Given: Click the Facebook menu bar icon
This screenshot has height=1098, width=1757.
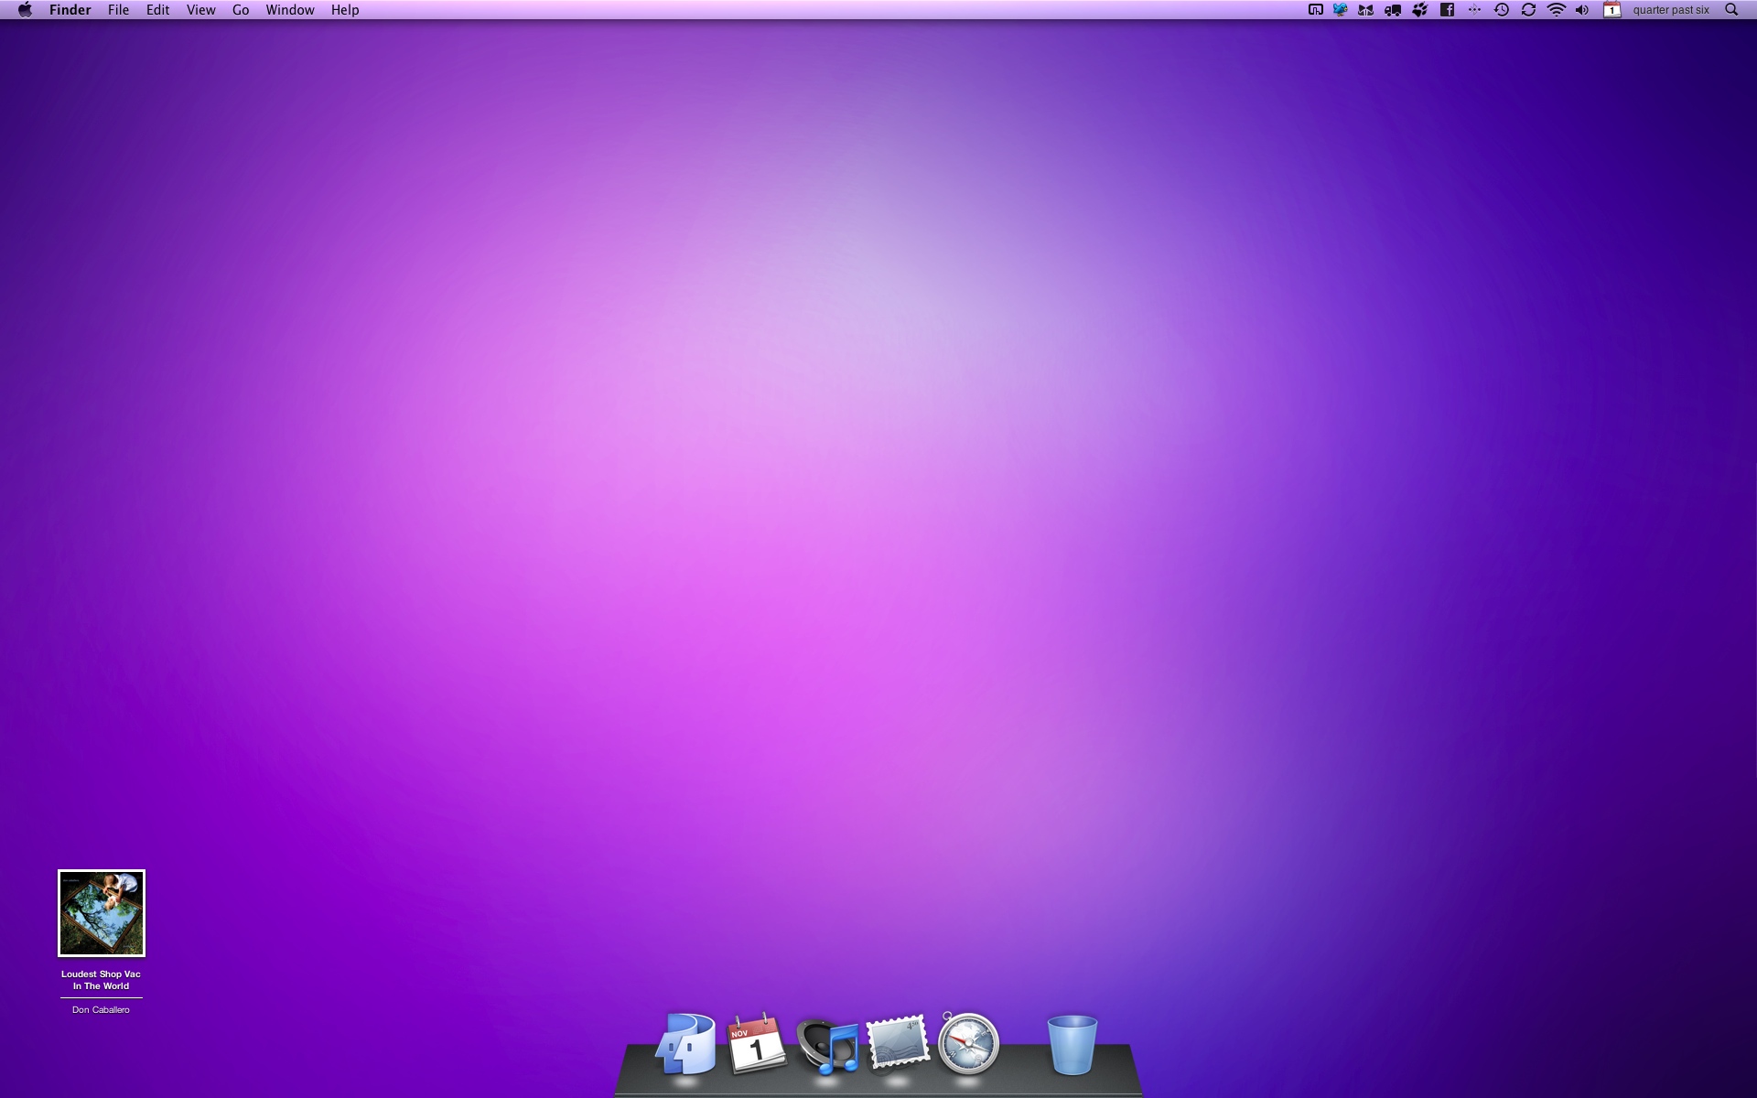Looking at the screenshot, I should point(1447,10).
